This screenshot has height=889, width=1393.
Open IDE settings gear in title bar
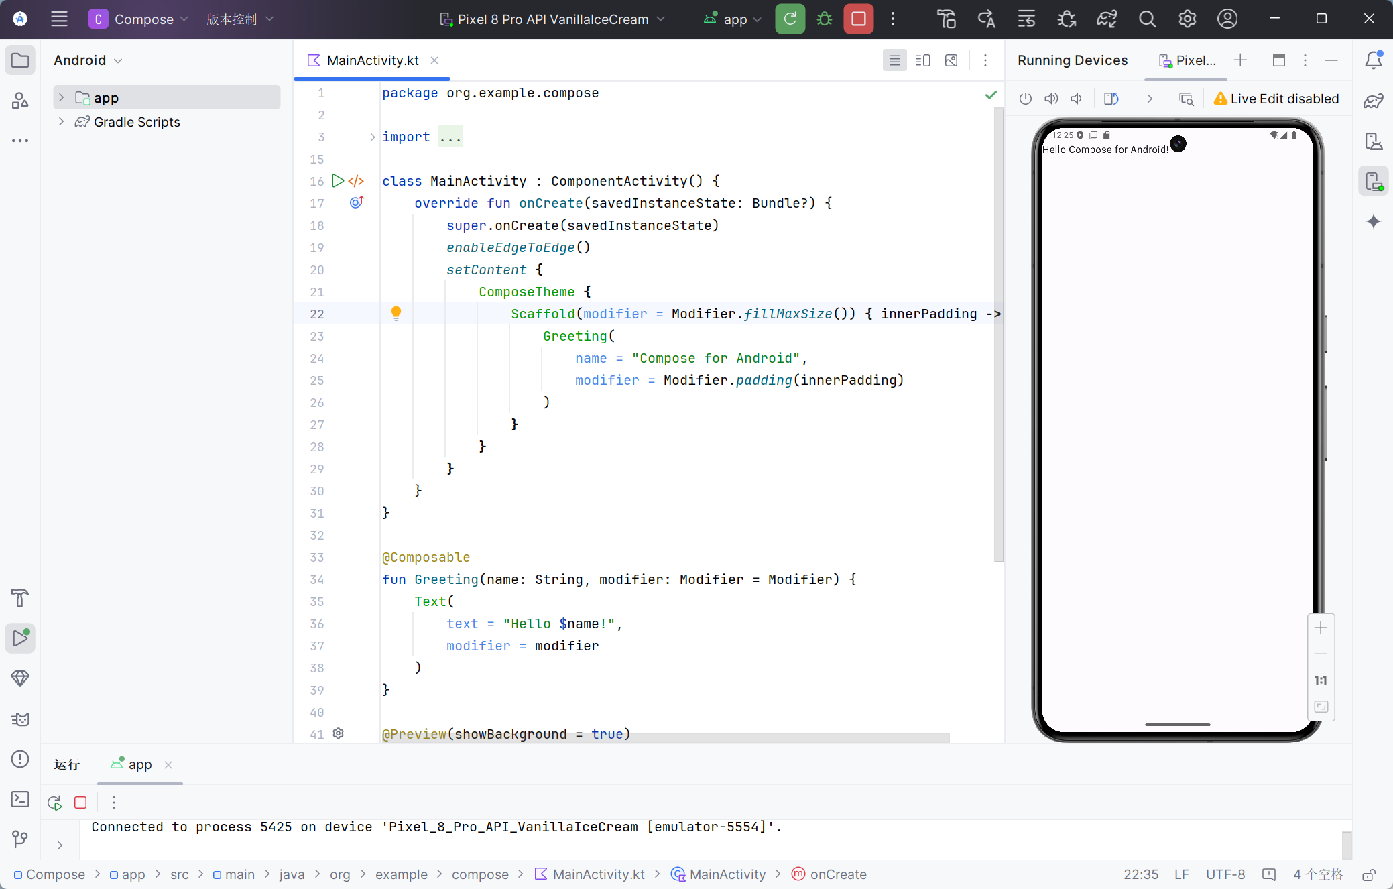pos(1187,19)
